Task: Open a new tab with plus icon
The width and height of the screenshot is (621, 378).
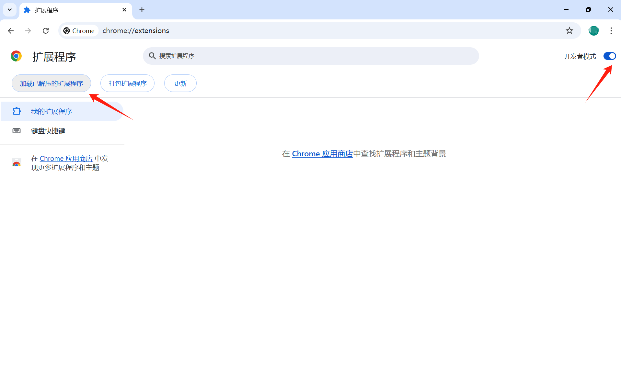Action: coord(142,10)
